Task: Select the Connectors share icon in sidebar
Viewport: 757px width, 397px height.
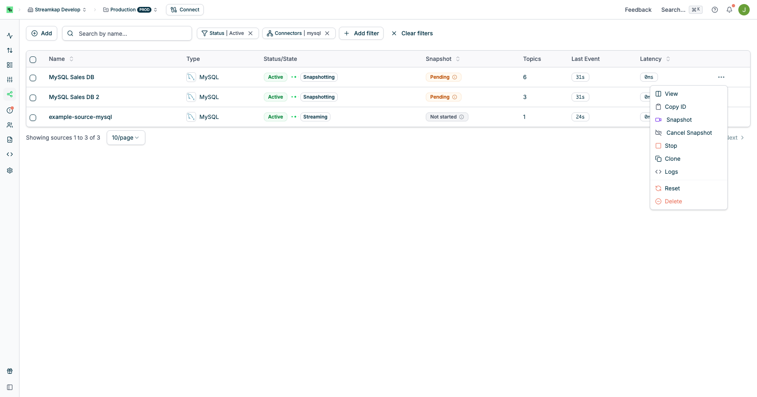Action: pos(10,94)
